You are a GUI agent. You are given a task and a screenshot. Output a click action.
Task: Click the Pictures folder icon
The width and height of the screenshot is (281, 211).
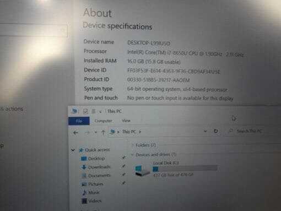click(x=84, y=184)
